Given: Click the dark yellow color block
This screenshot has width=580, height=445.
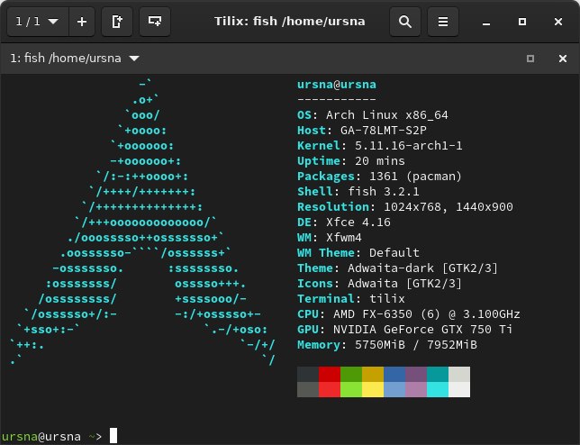Looking at the screenshot, I should (x=373, y=375).
